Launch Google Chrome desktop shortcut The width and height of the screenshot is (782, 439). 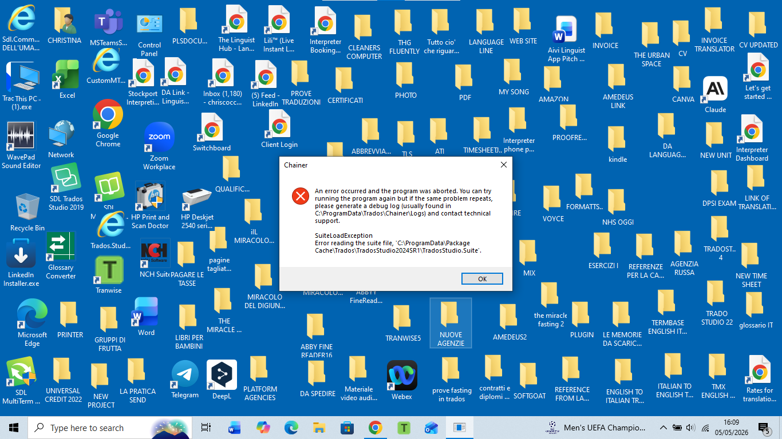coord(108,123)
